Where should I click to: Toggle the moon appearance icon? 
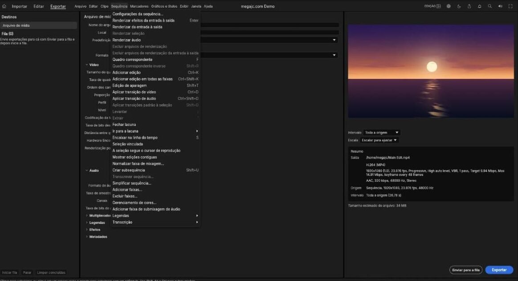459,6
